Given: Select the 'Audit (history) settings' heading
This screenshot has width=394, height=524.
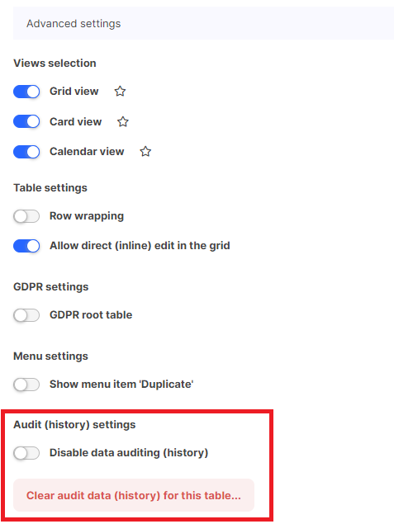Looking at the screenshot, I should click(74, 425).
